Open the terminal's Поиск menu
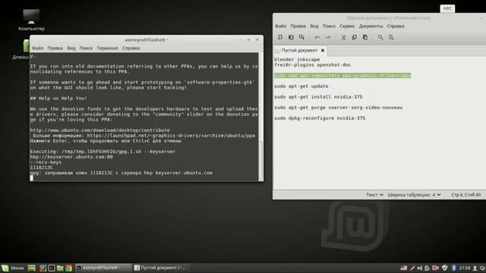 86,48
